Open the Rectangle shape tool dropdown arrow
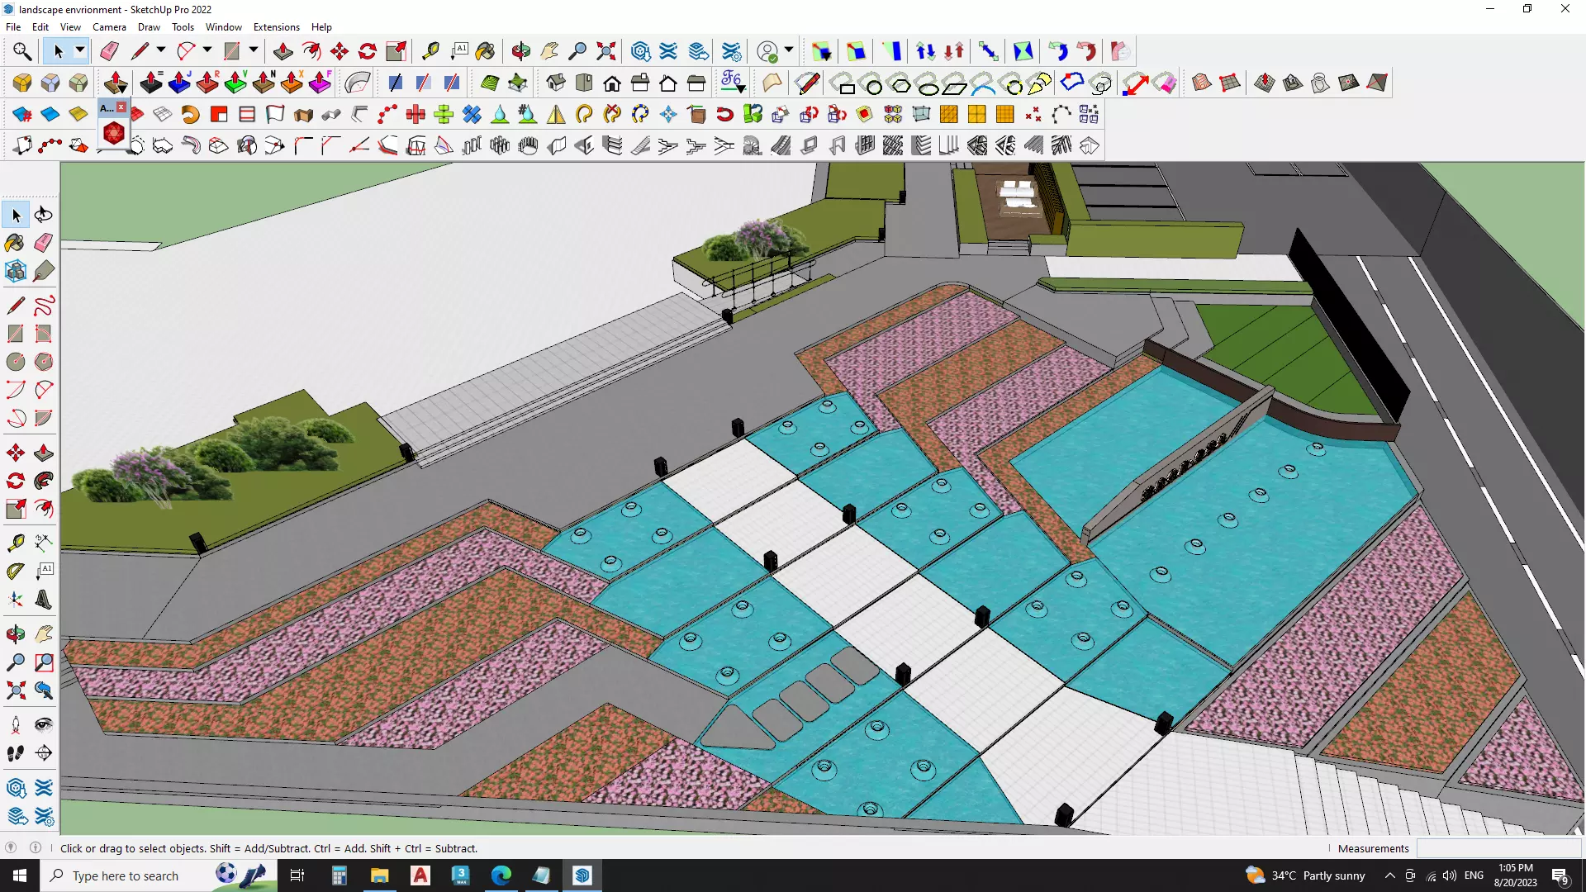1586x892 pixels. click(x=254, y=51)
